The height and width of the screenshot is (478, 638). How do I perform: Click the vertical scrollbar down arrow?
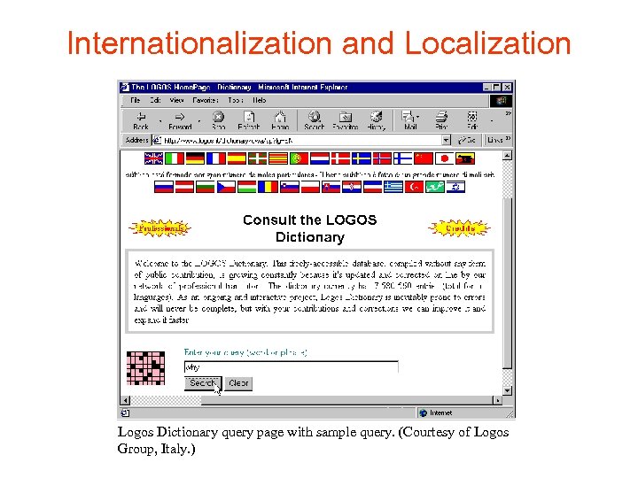[507, 390]
